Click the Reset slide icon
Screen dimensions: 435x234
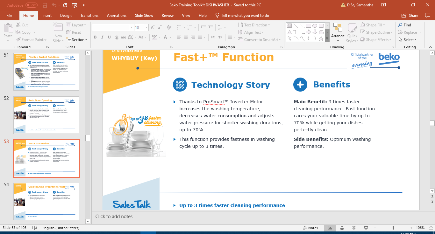pos(74,32)
